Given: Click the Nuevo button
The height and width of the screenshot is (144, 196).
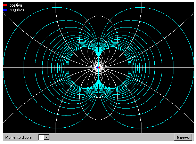Looking at the screenshot, I should pyautogui.click(x=183, y=137).
